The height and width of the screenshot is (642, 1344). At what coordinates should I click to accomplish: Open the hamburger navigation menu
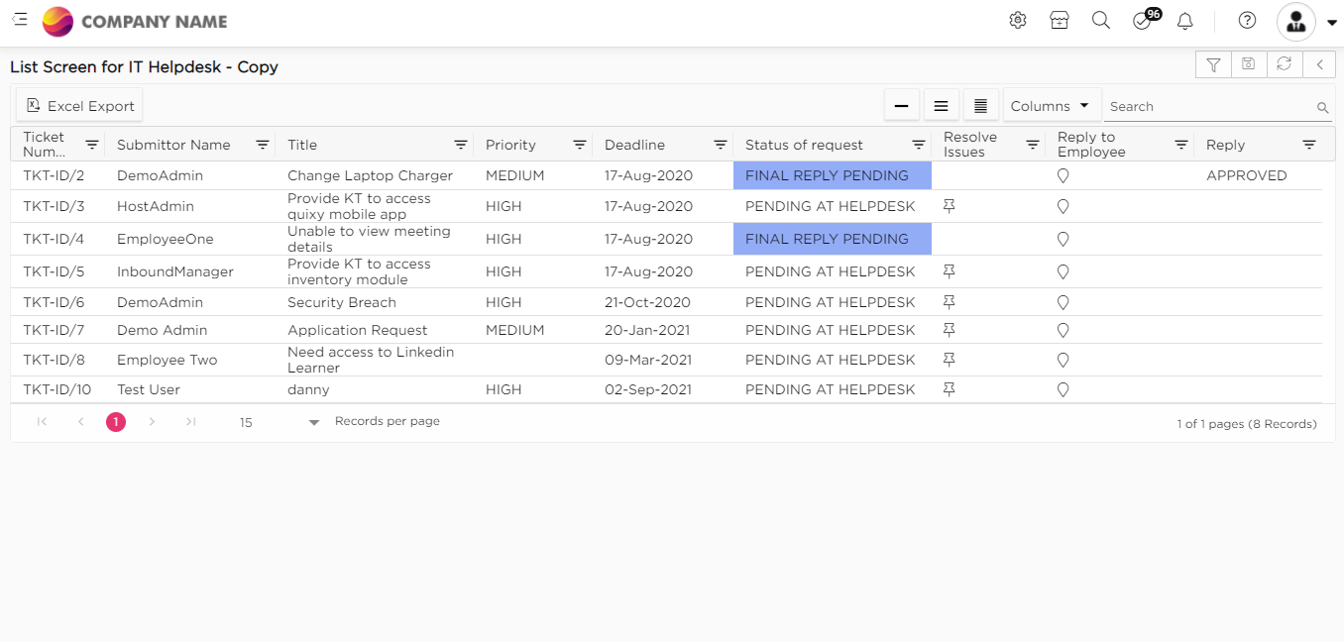(x=20, y=20)
